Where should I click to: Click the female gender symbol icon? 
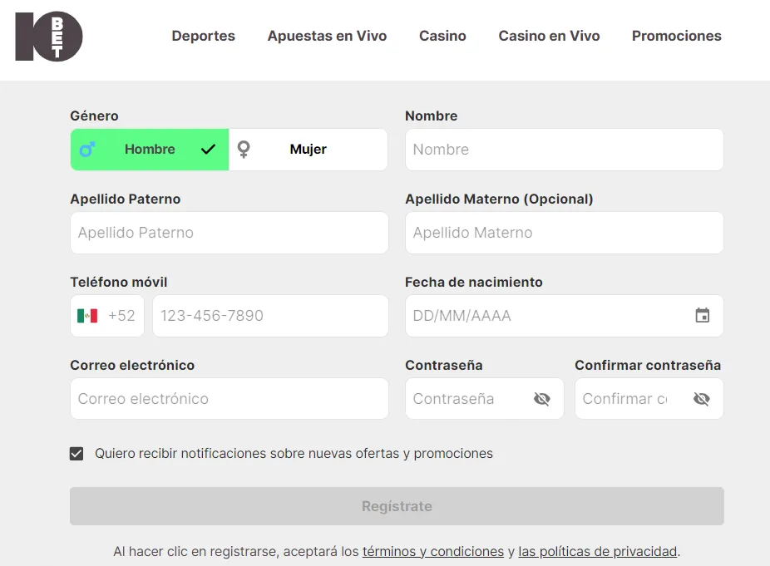(x=243, y=149)
